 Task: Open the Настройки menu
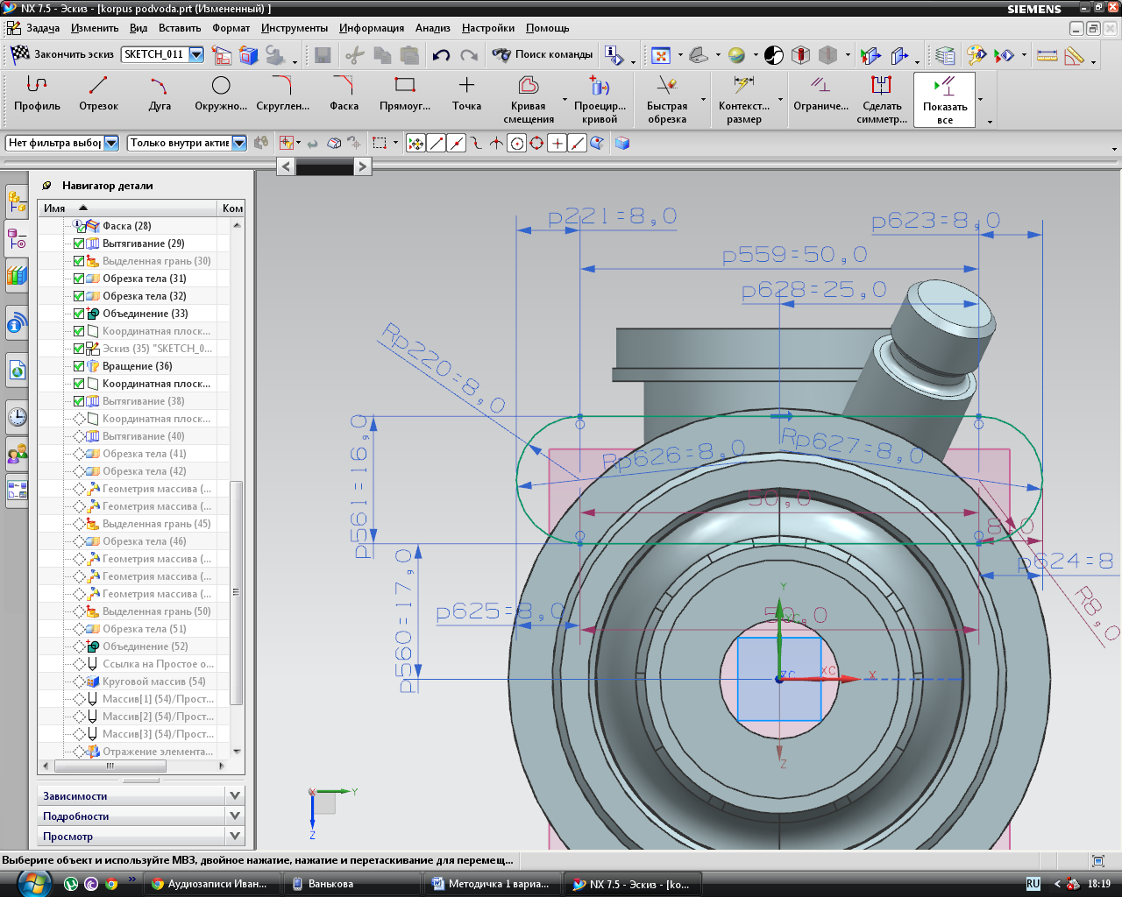tap(488, 28)
